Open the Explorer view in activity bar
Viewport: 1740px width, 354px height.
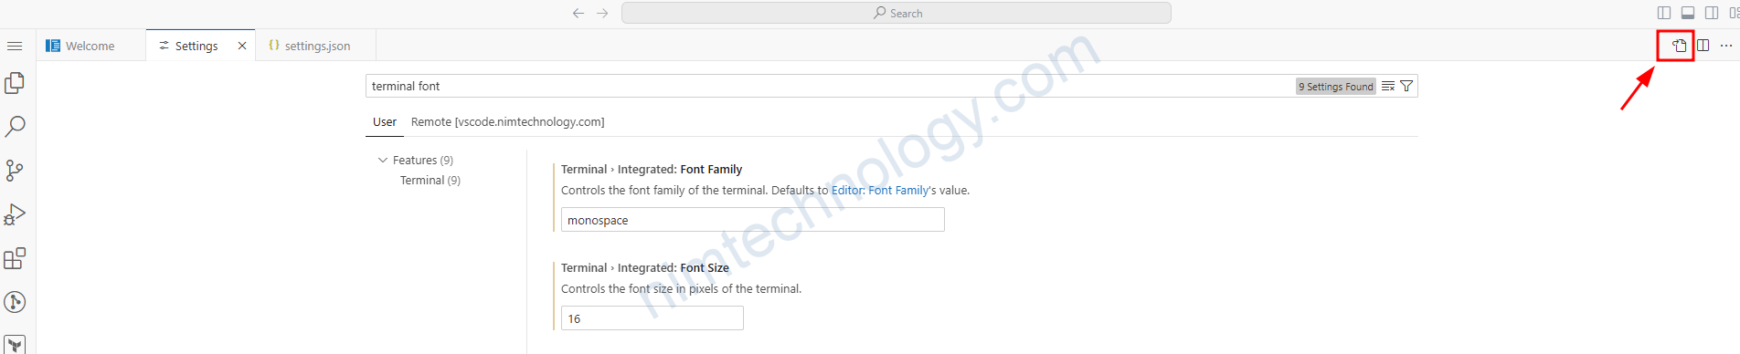point(15,83)
